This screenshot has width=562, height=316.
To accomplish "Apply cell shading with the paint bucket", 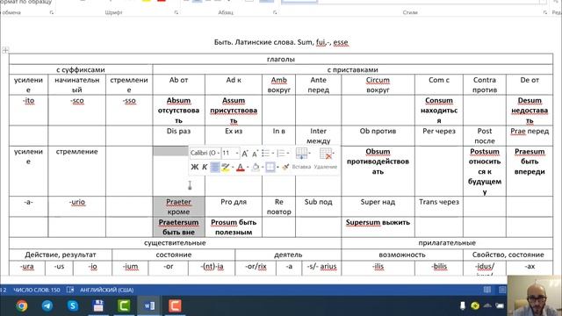I will pyautogui.click(x=256, y=167).
